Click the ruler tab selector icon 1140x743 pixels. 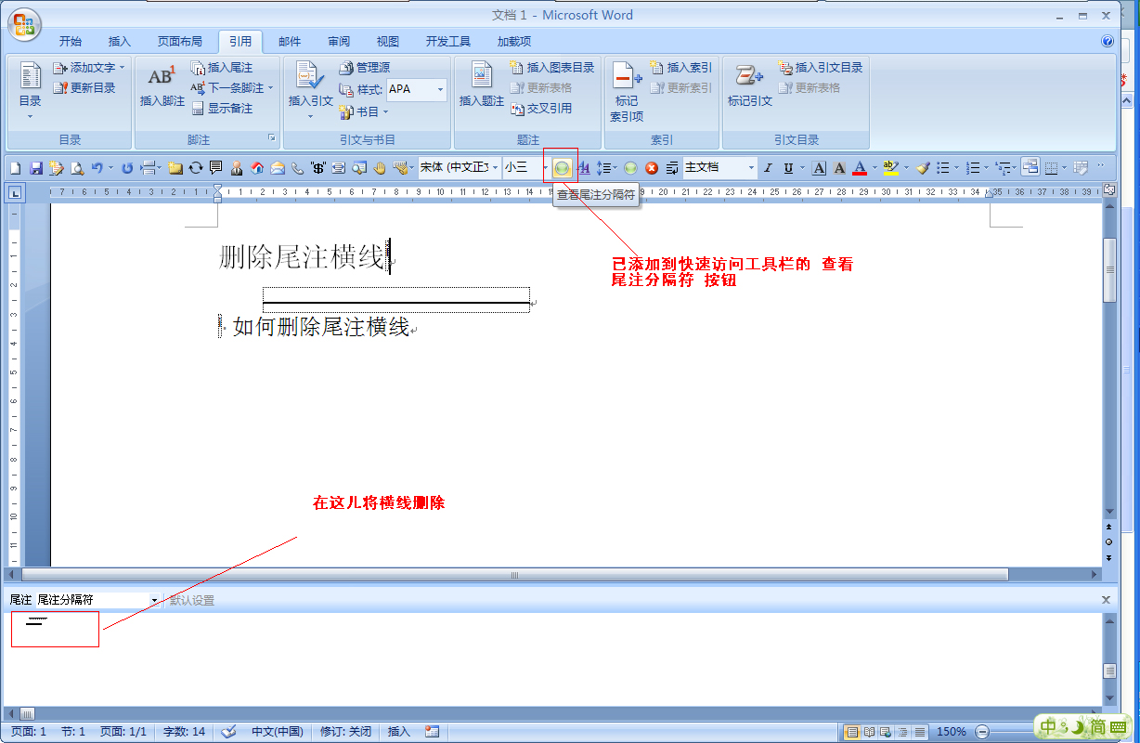point(16,192)
